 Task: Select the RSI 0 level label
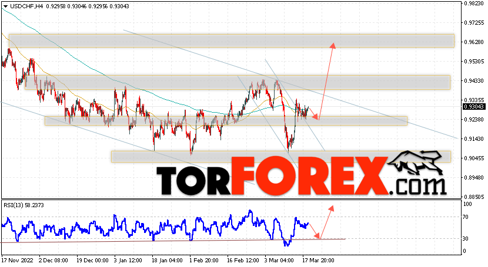[x=464, y=251]
